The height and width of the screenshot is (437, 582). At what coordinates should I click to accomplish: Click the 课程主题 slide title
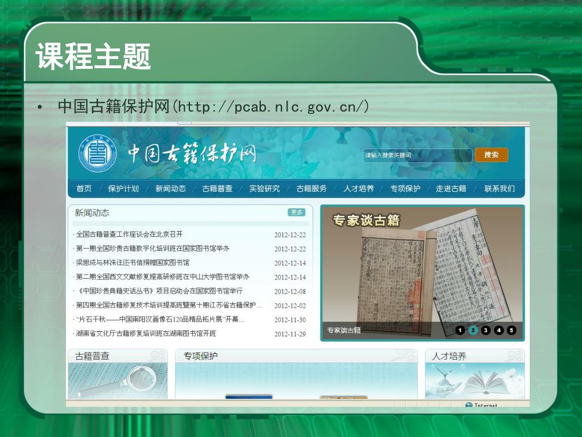pyautogui.click(x=93, y=56)
